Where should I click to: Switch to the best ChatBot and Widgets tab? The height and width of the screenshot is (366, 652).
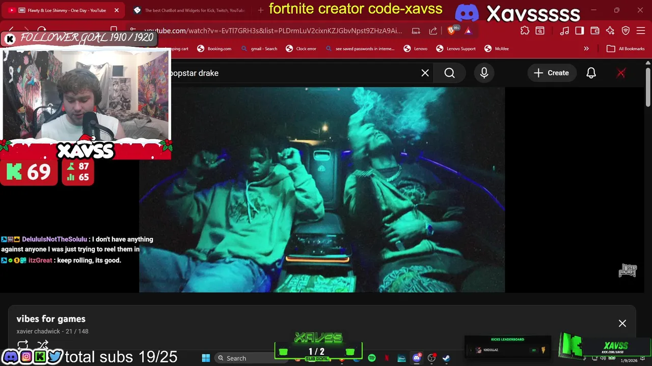coord(188,10)
